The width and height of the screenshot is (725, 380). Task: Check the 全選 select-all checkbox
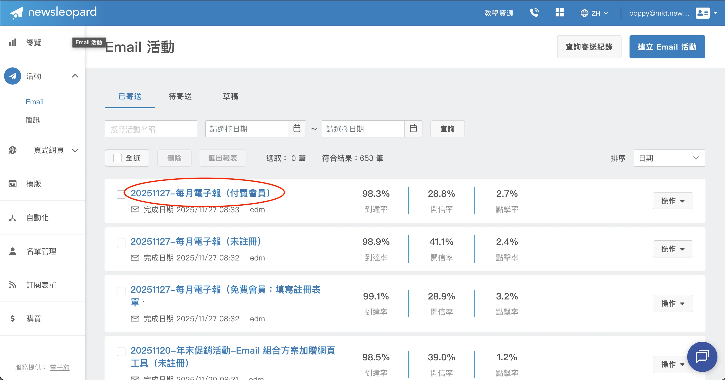[118, 158]
